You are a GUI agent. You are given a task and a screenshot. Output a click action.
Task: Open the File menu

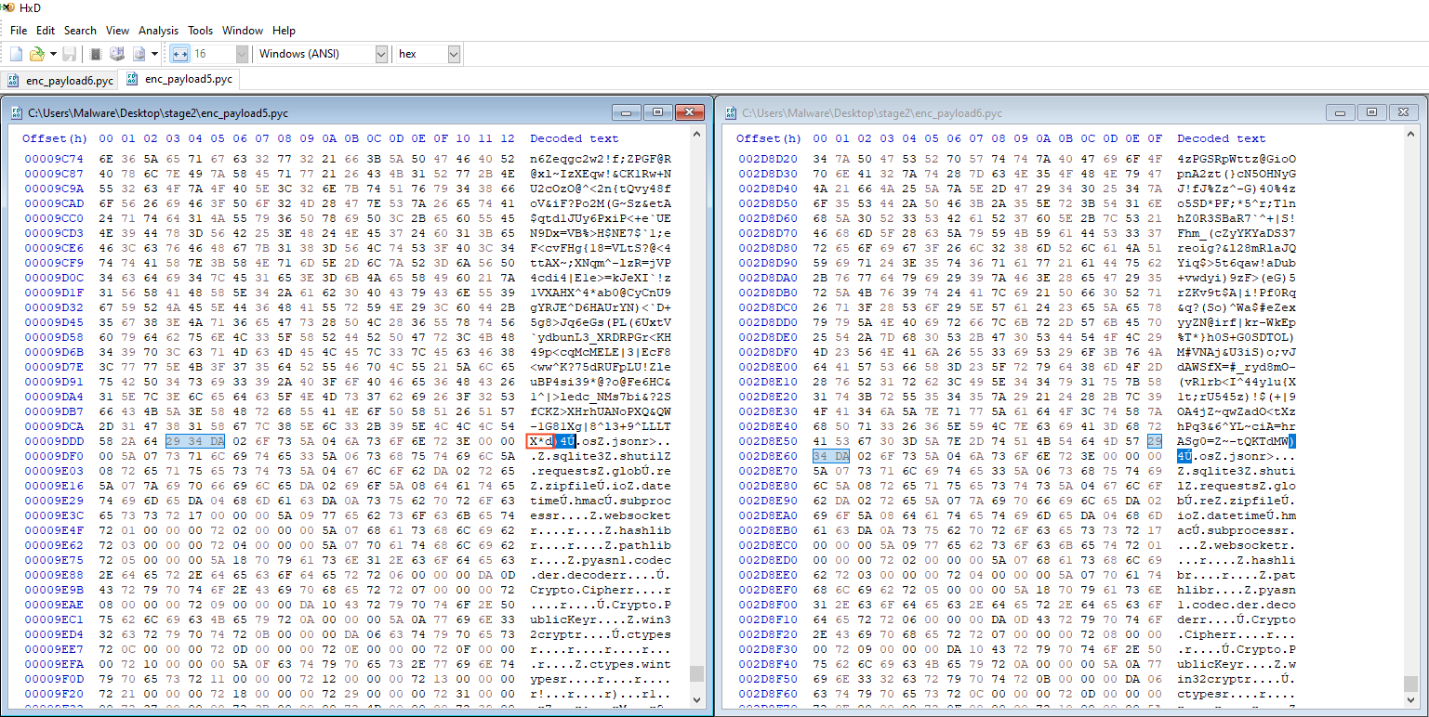pos(19,31)
